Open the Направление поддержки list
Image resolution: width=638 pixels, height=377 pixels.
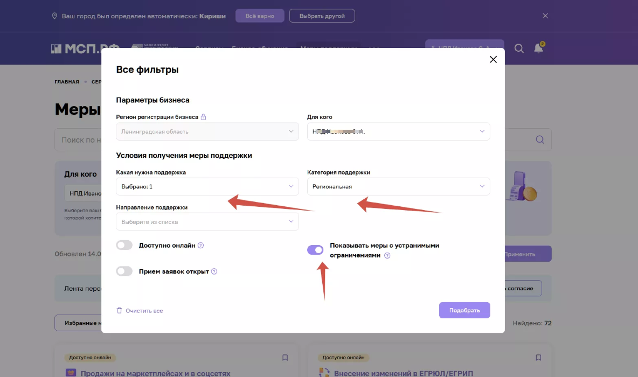207,221
